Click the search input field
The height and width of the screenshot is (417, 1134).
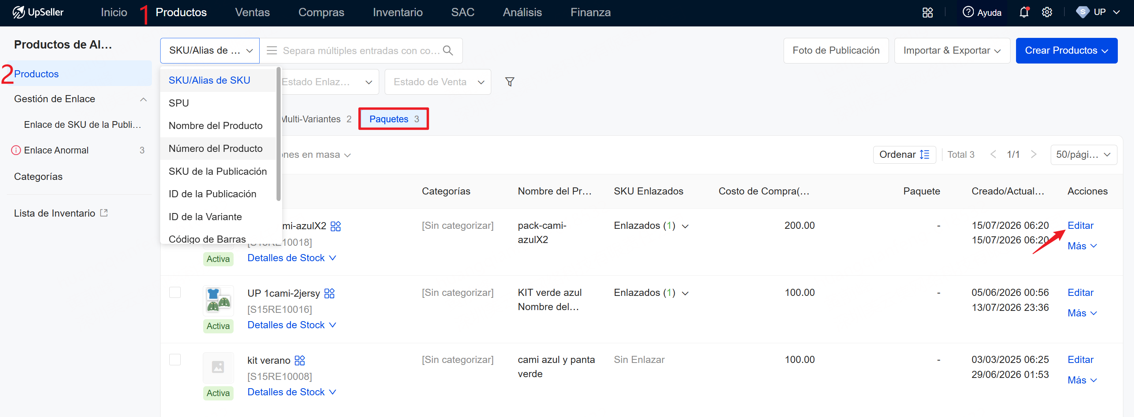pyautogui.click(x=361, y=50)
